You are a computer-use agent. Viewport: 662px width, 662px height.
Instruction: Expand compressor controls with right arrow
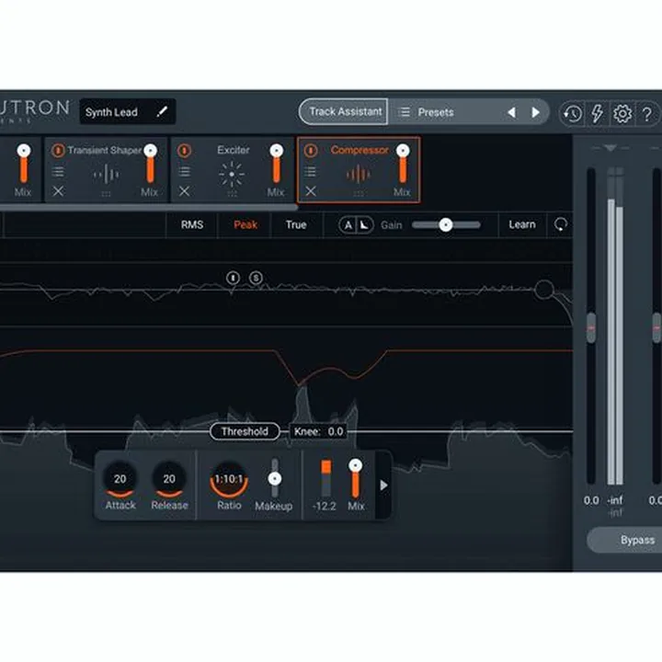coord(383,485)
